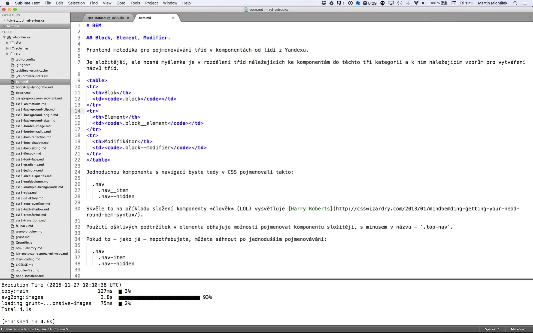Open Spotlight search

[515, 3]
